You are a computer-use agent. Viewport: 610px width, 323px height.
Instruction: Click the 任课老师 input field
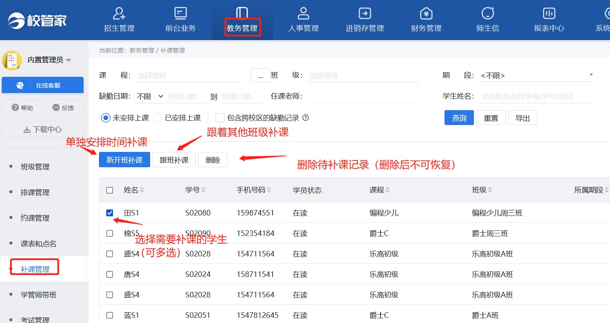363,96
